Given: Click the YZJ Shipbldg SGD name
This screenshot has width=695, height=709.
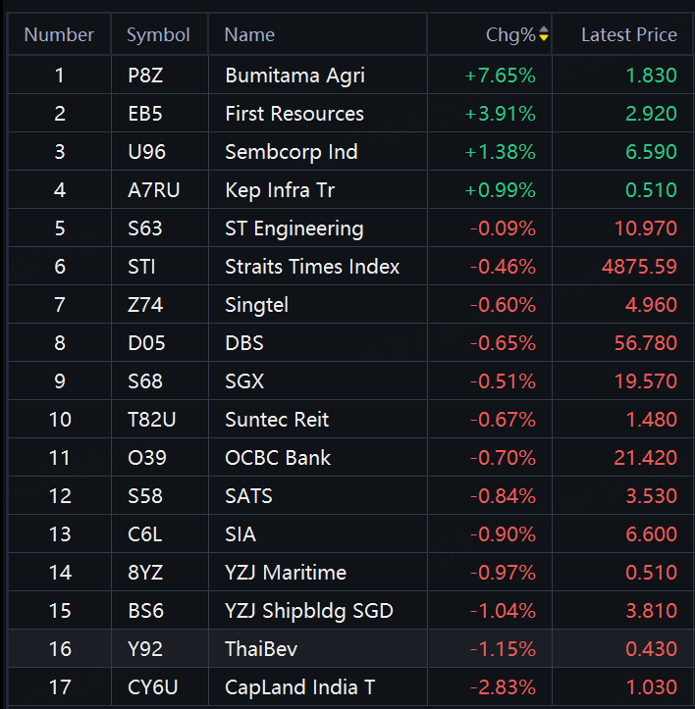Looking at the screenshot, I should [308, 611].
